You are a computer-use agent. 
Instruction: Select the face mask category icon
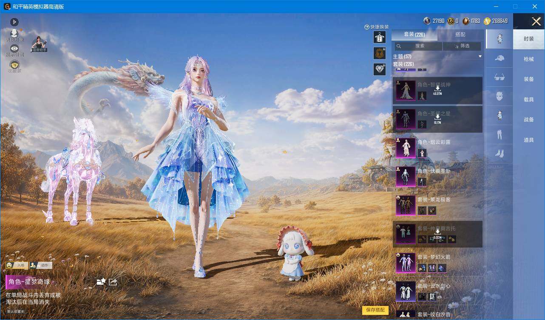pos(500,96)
